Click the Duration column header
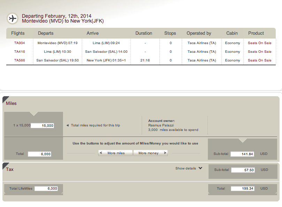Screen dimensions: 282x207 144,33
